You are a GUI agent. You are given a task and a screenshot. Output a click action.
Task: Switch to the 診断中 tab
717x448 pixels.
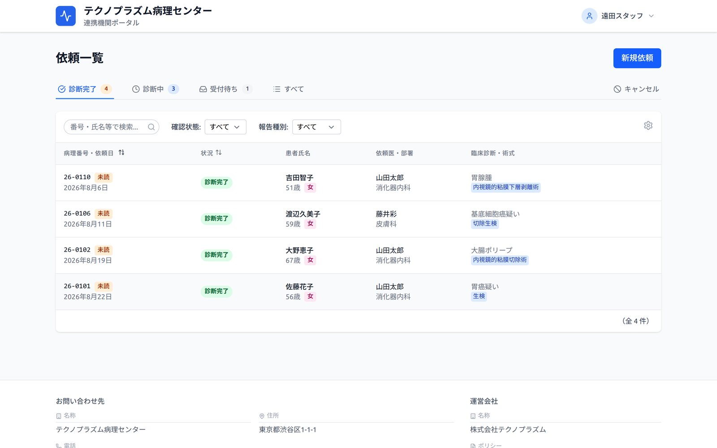tap(155, 89)
